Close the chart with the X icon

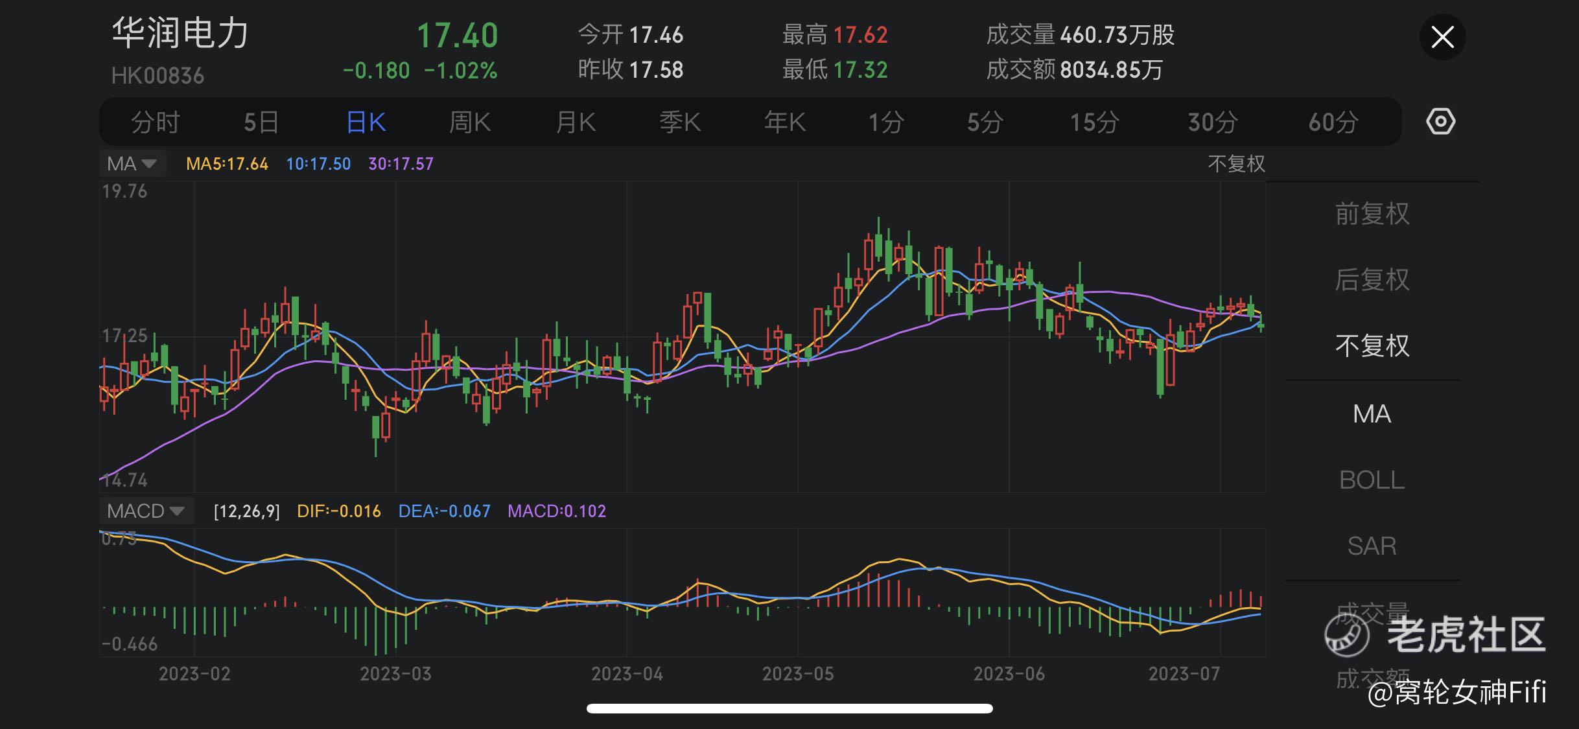coord(1442,37)
